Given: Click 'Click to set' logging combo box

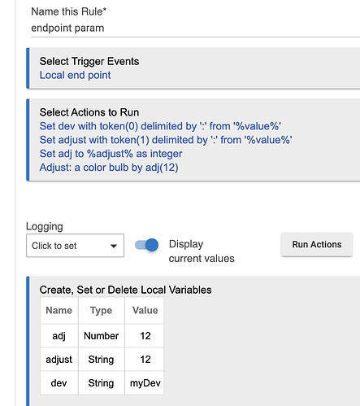Looking at the screenshot, I should point(75,246).
